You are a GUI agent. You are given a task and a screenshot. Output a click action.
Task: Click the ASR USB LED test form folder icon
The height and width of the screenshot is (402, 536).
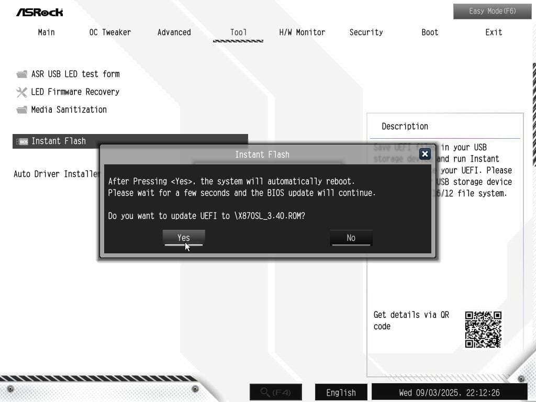(21, 74)
